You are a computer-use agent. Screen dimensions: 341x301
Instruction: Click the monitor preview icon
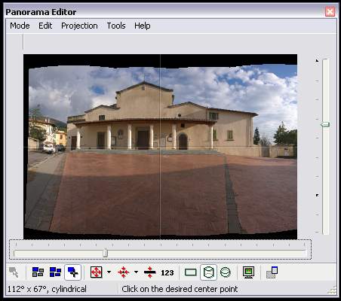(249, 272)
